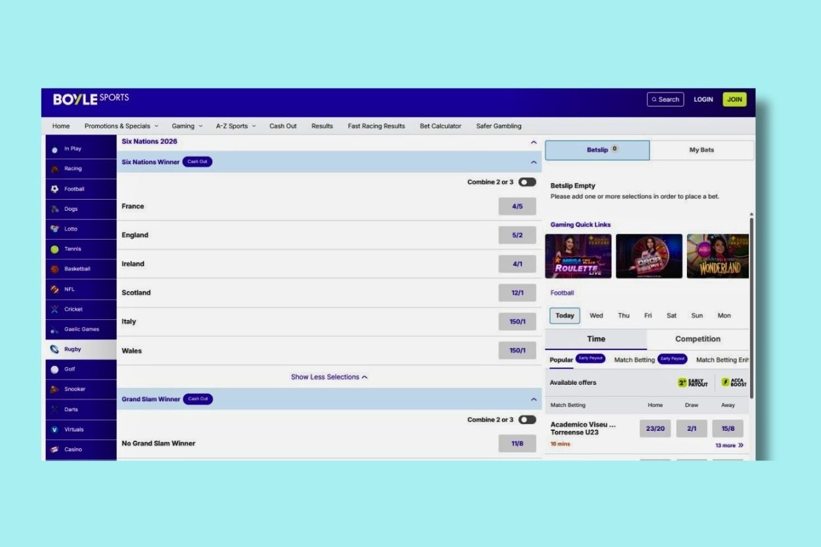This screenshot has width=821, height=547.
Task: Collapse the Six Nations 2026 section
Action: point(533,142)
